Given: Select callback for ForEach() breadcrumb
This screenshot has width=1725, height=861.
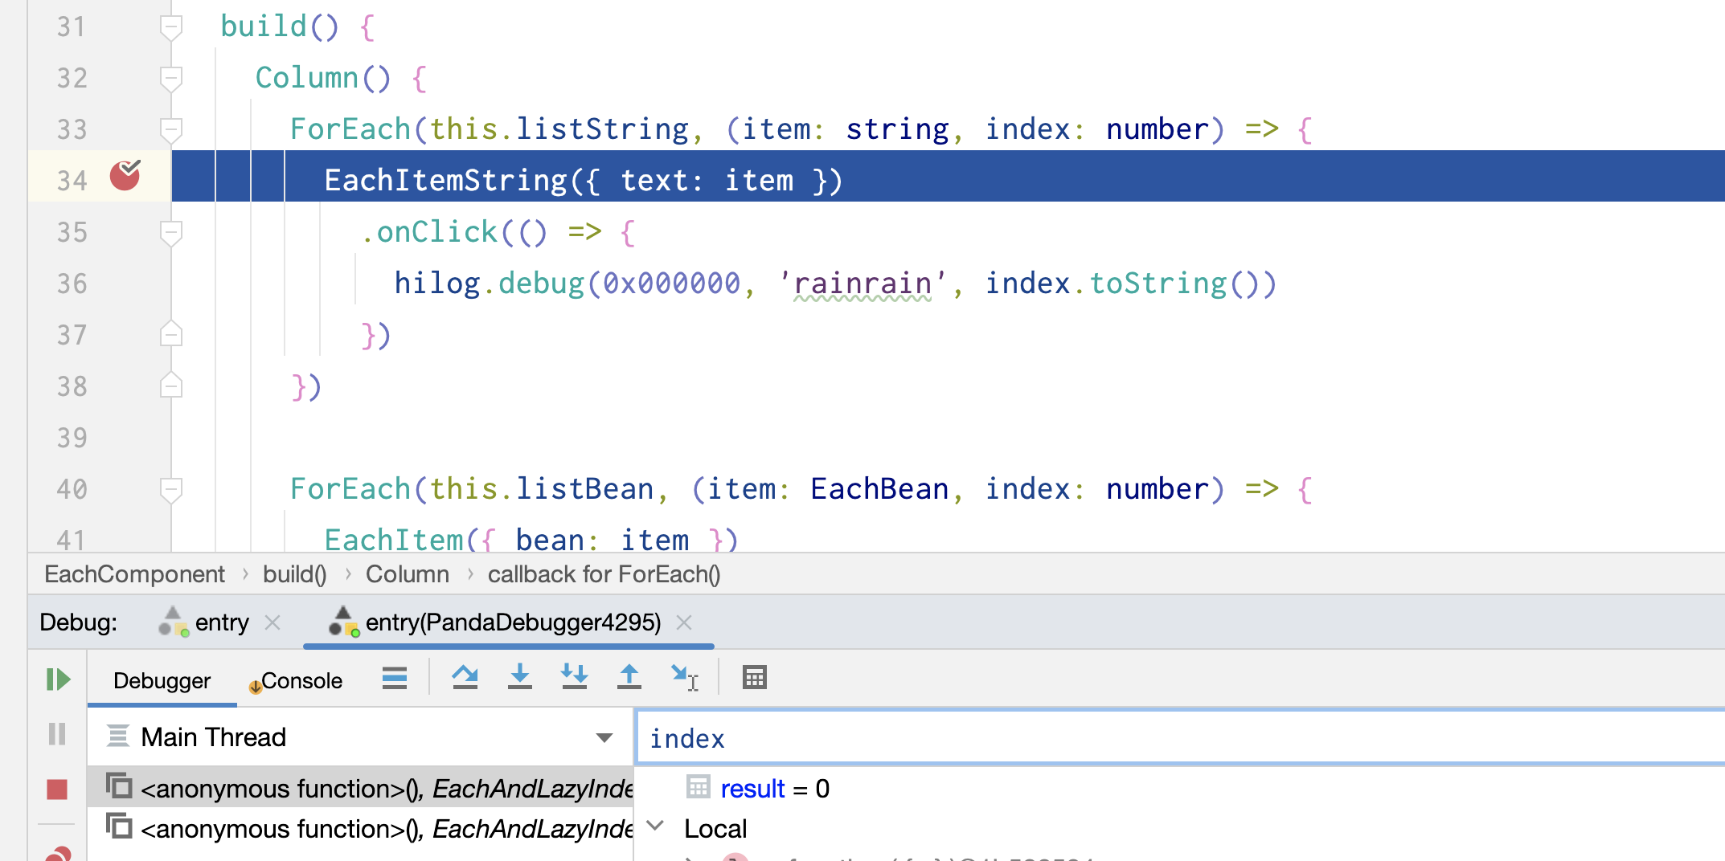Looking at the screenshot, I should click(x=604, y=574).
